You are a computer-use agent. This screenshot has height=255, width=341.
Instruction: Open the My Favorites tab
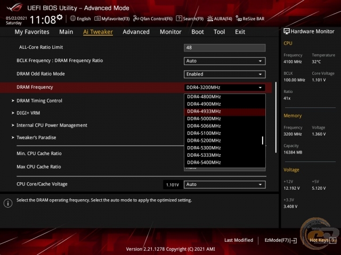click(x=32, y=32)
